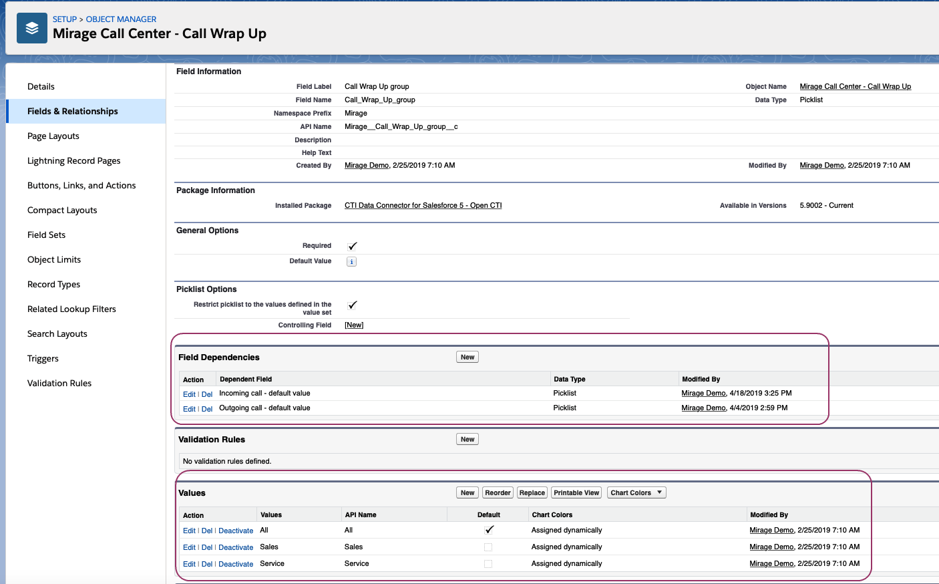This screenshot has width=939, height=584.
Task: Open Mirage Demo link in Outgoing call row
Action: [703, 408]
